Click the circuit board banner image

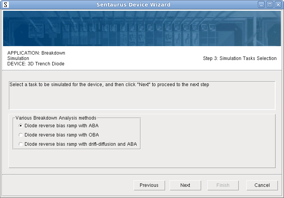pos(142,28)
